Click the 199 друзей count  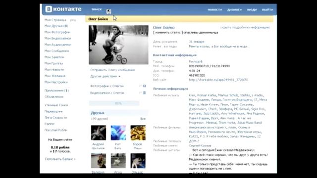99,119
